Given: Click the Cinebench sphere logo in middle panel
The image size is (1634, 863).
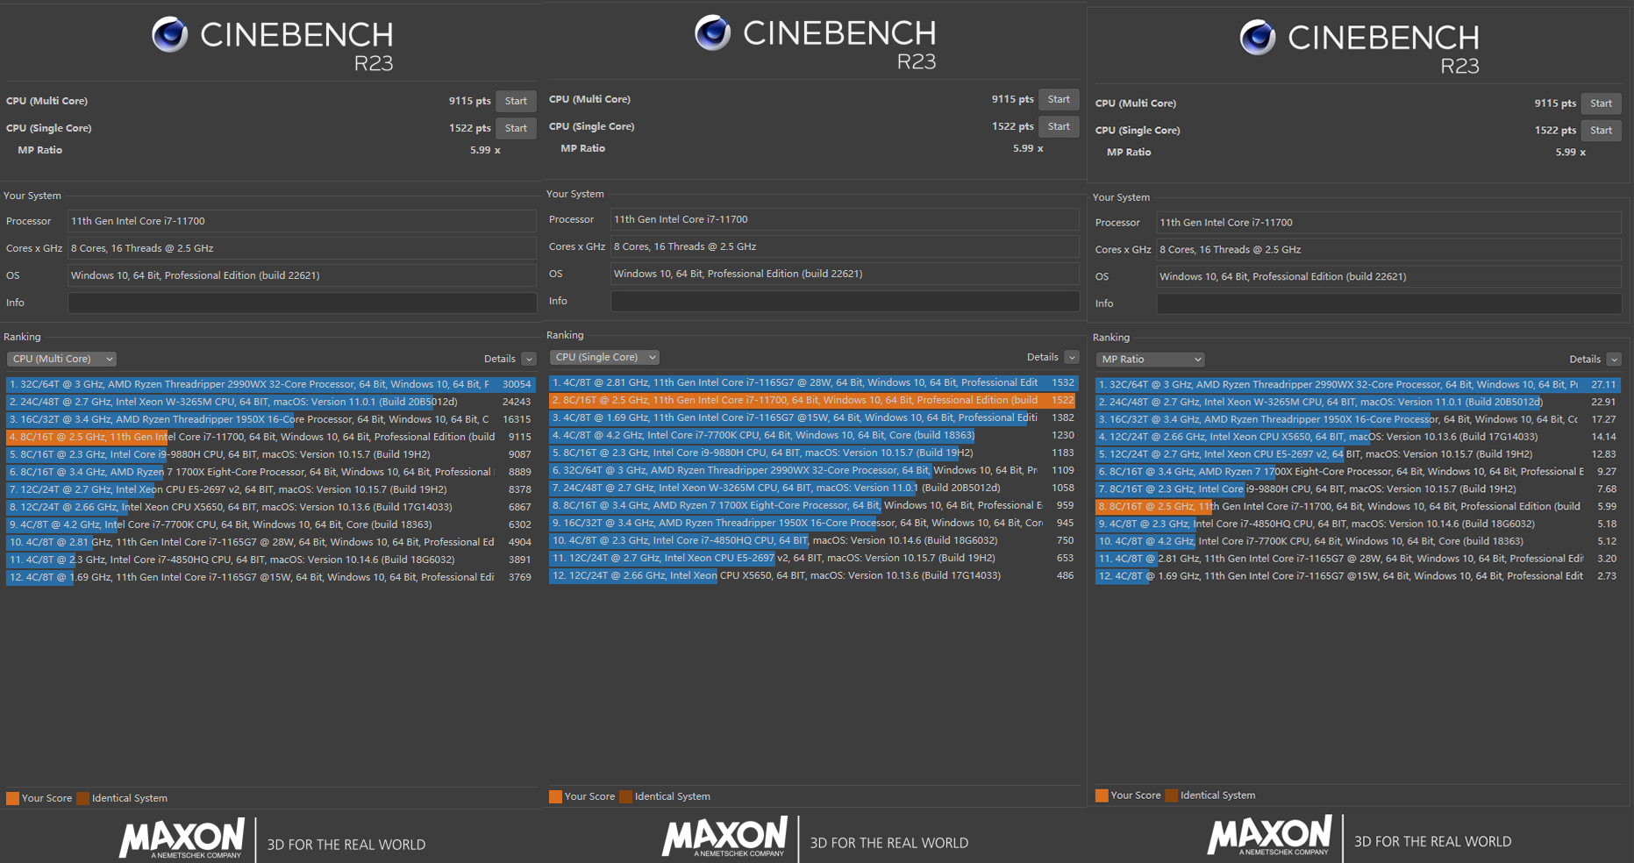Looking at the screenshot, I should pos(712,32).
